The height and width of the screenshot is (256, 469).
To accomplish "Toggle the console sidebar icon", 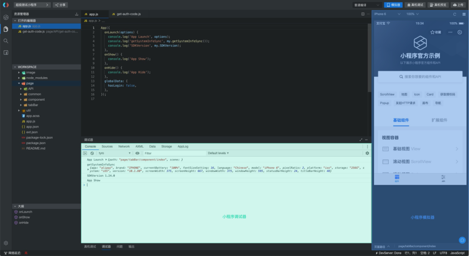I will click(85, 153).
